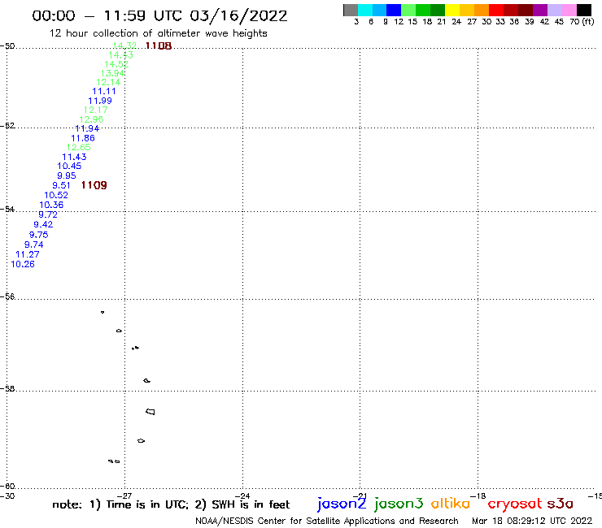Click the -30 longitude axis label
This screenshot has width=602, height=528.
(x=7, y=496)
